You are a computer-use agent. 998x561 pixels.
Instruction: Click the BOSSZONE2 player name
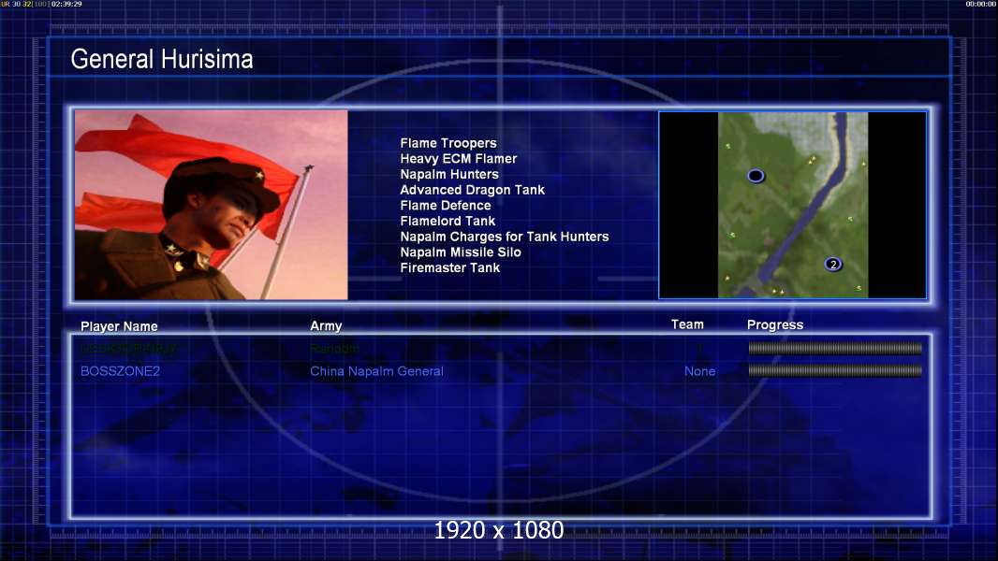point(120,371)
